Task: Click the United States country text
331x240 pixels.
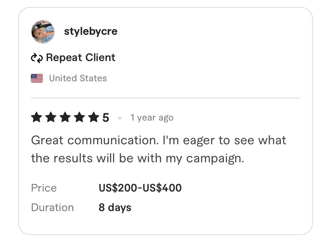Action: pyautogui.click(x=78, y=78)
